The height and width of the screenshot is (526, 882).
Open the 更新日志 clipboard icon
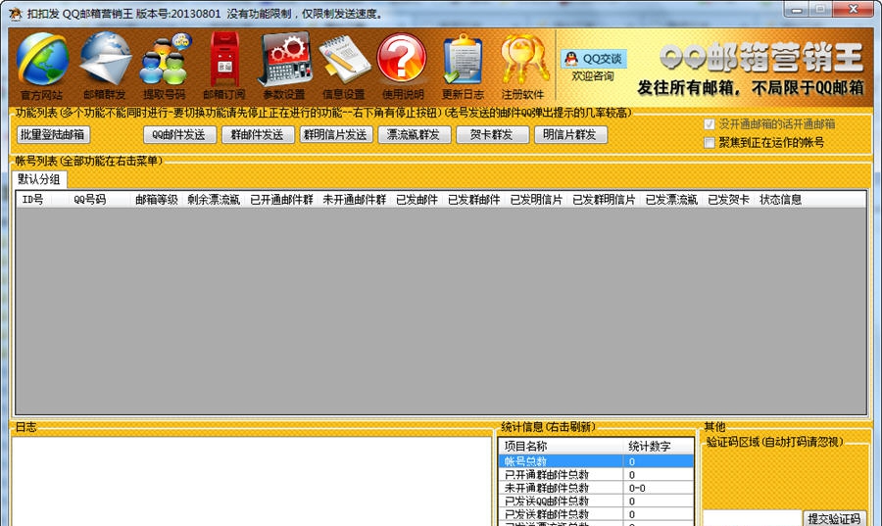point(463,66)
